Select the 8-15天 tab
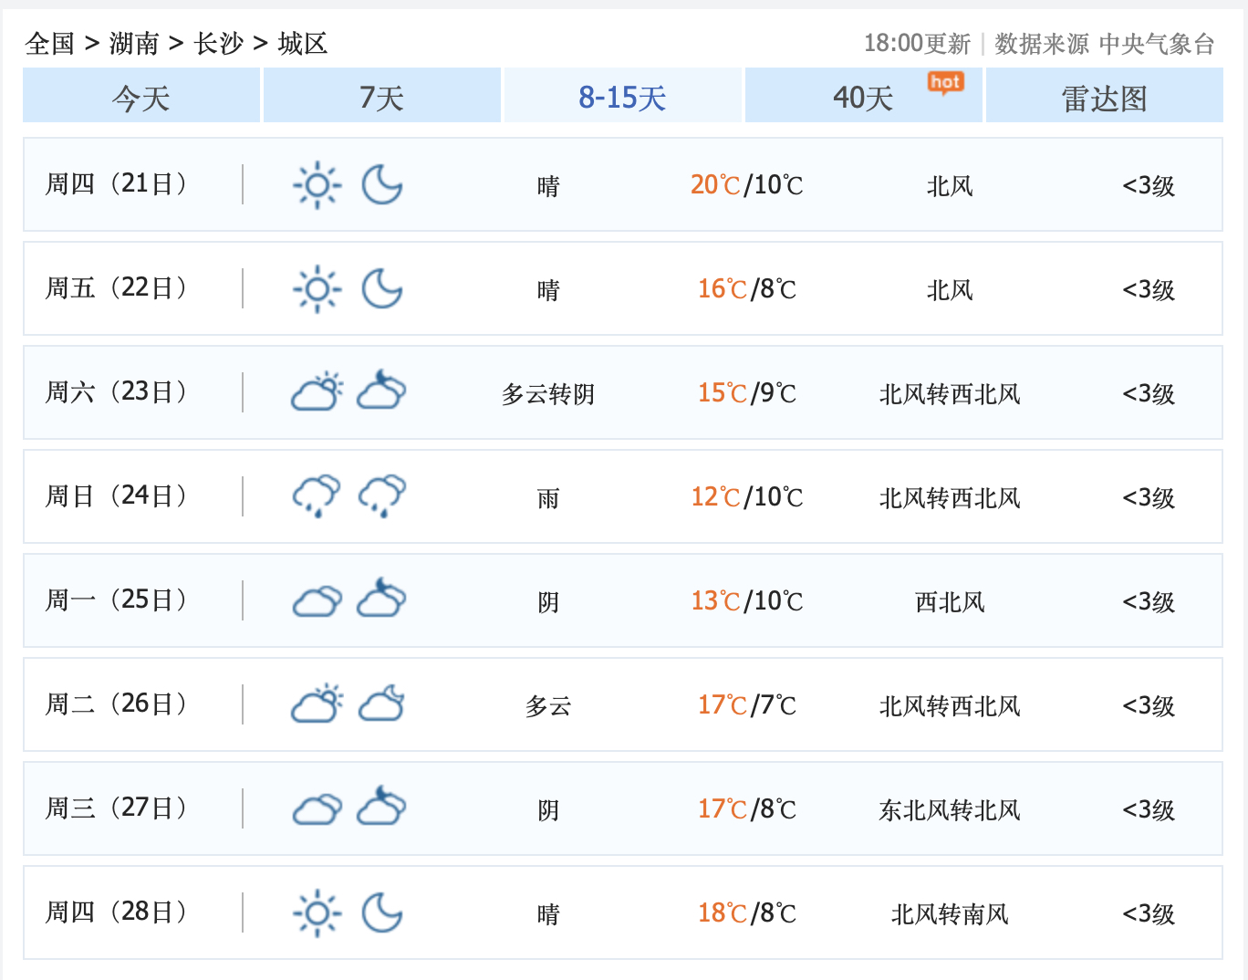The width and height of the screenshot is (1248, 980). (x=622, y=96)
